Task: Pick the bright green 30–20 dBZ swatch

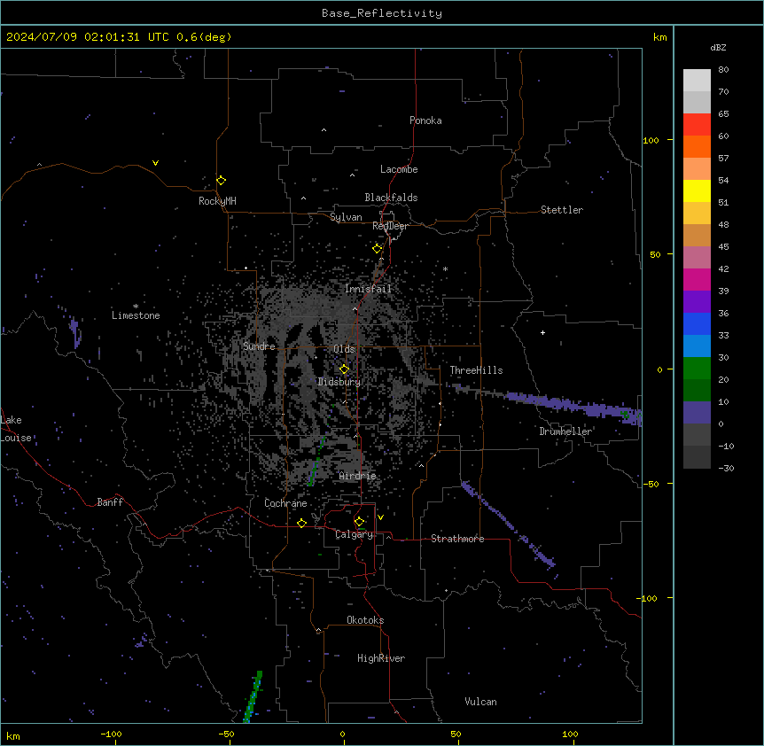Action: [697, 369]
